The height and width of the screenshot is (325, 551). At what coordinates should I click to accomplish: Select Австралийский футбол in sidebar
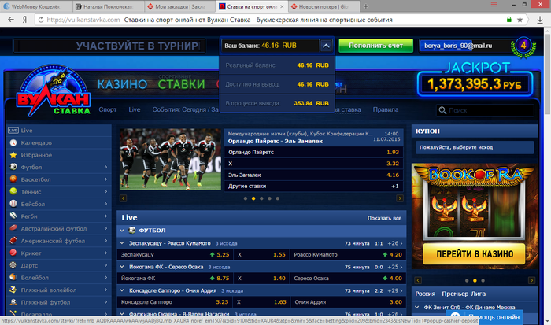pos(59,229)
